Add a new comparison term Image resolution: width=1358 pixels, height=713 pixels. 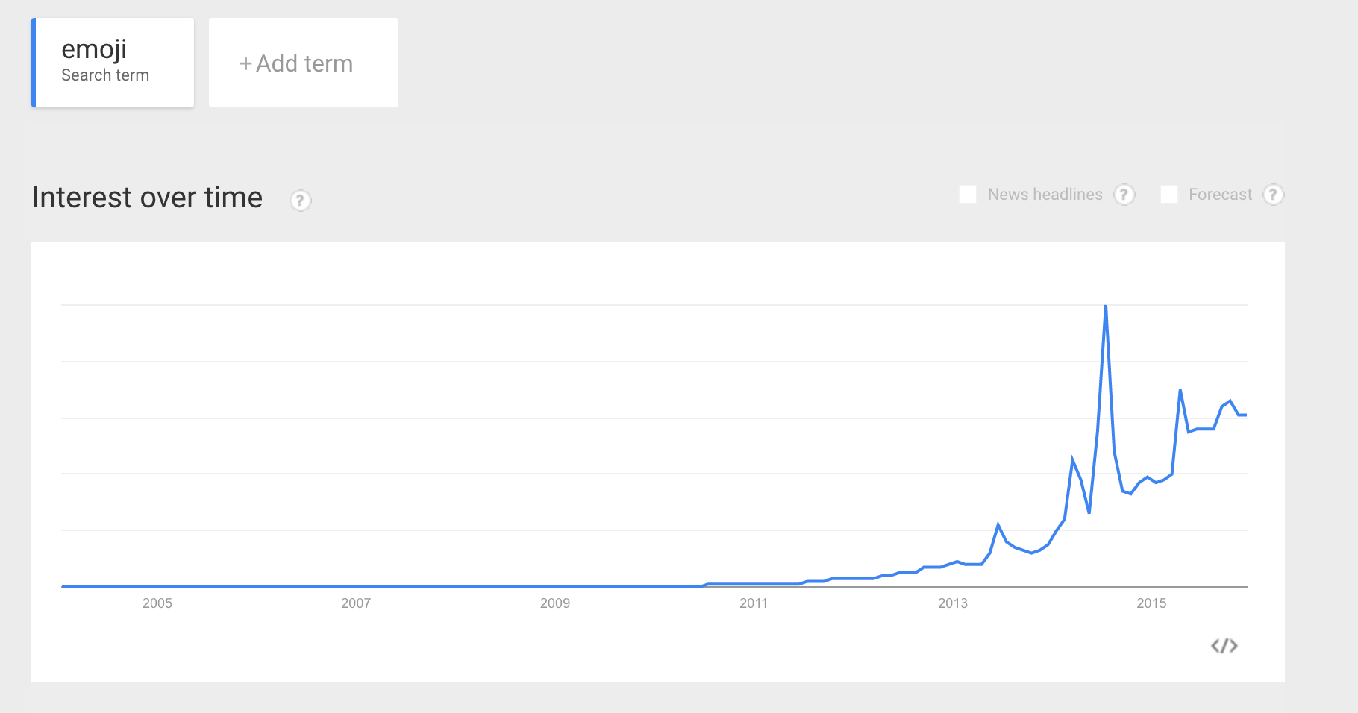(304, 63)
